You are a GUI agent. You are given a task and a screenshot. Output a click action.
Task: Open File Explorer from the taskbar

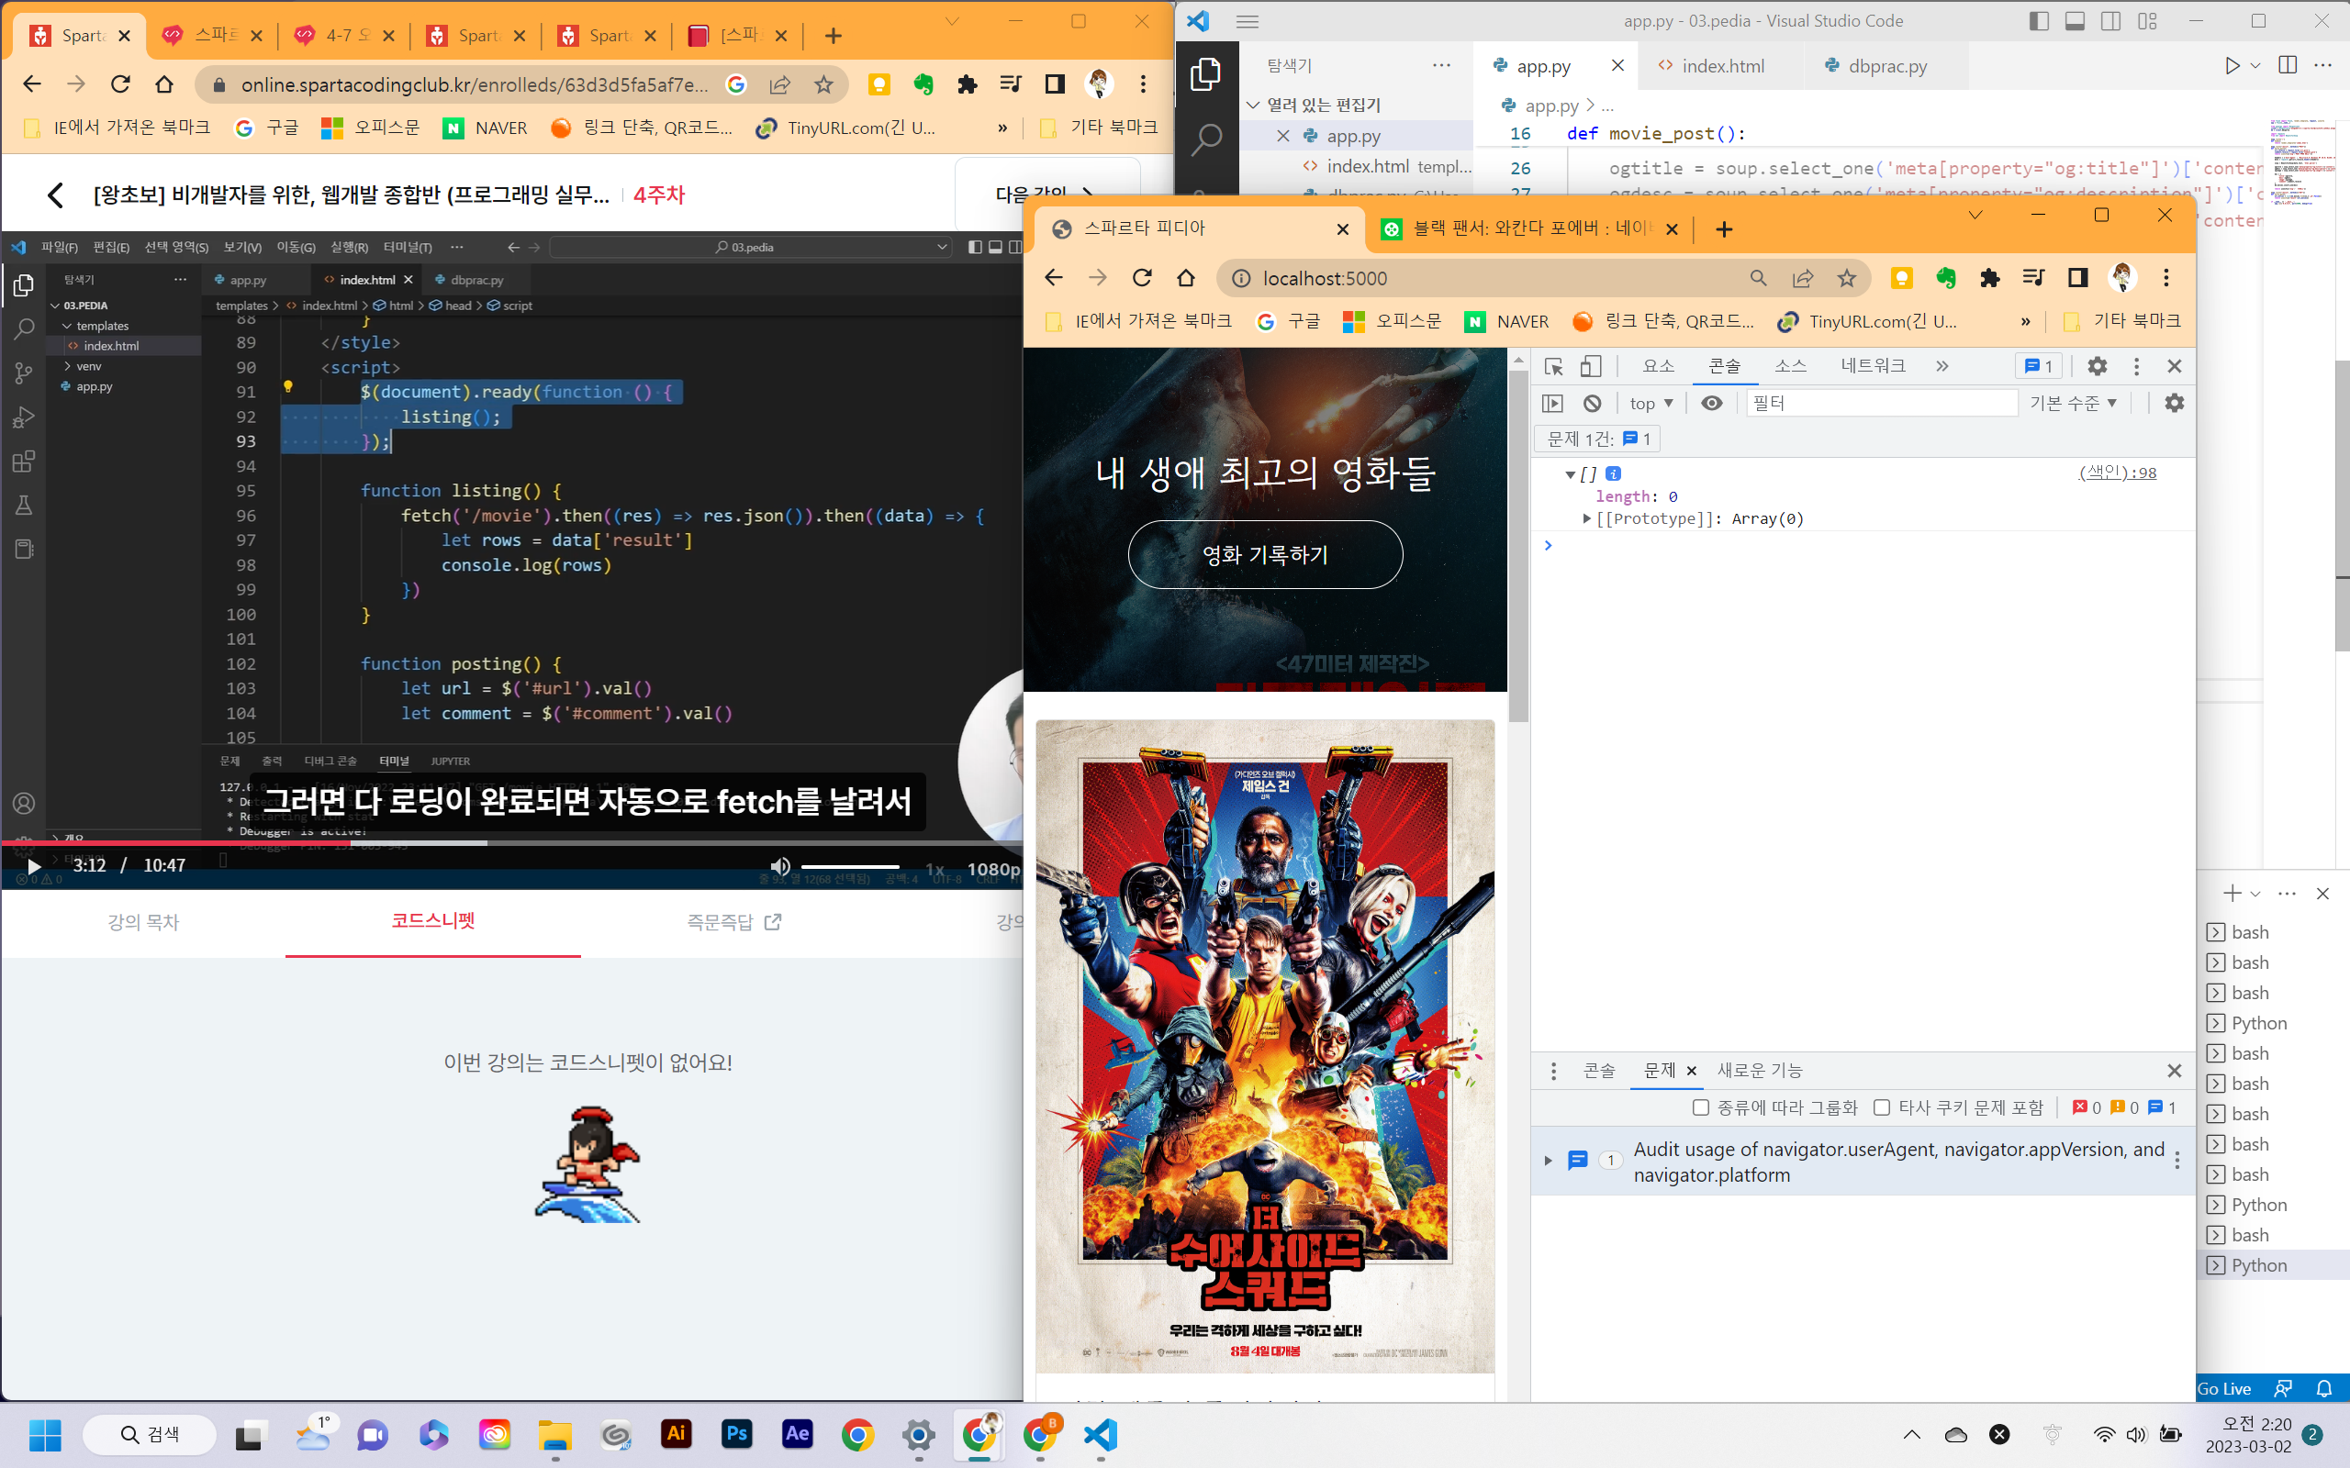(555, 1434)
